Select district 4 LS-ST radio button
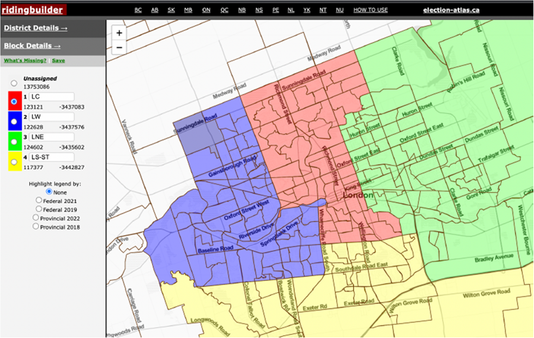Image resolution: width=534 pixels, height=338 pixels. (x=14, y=162)
